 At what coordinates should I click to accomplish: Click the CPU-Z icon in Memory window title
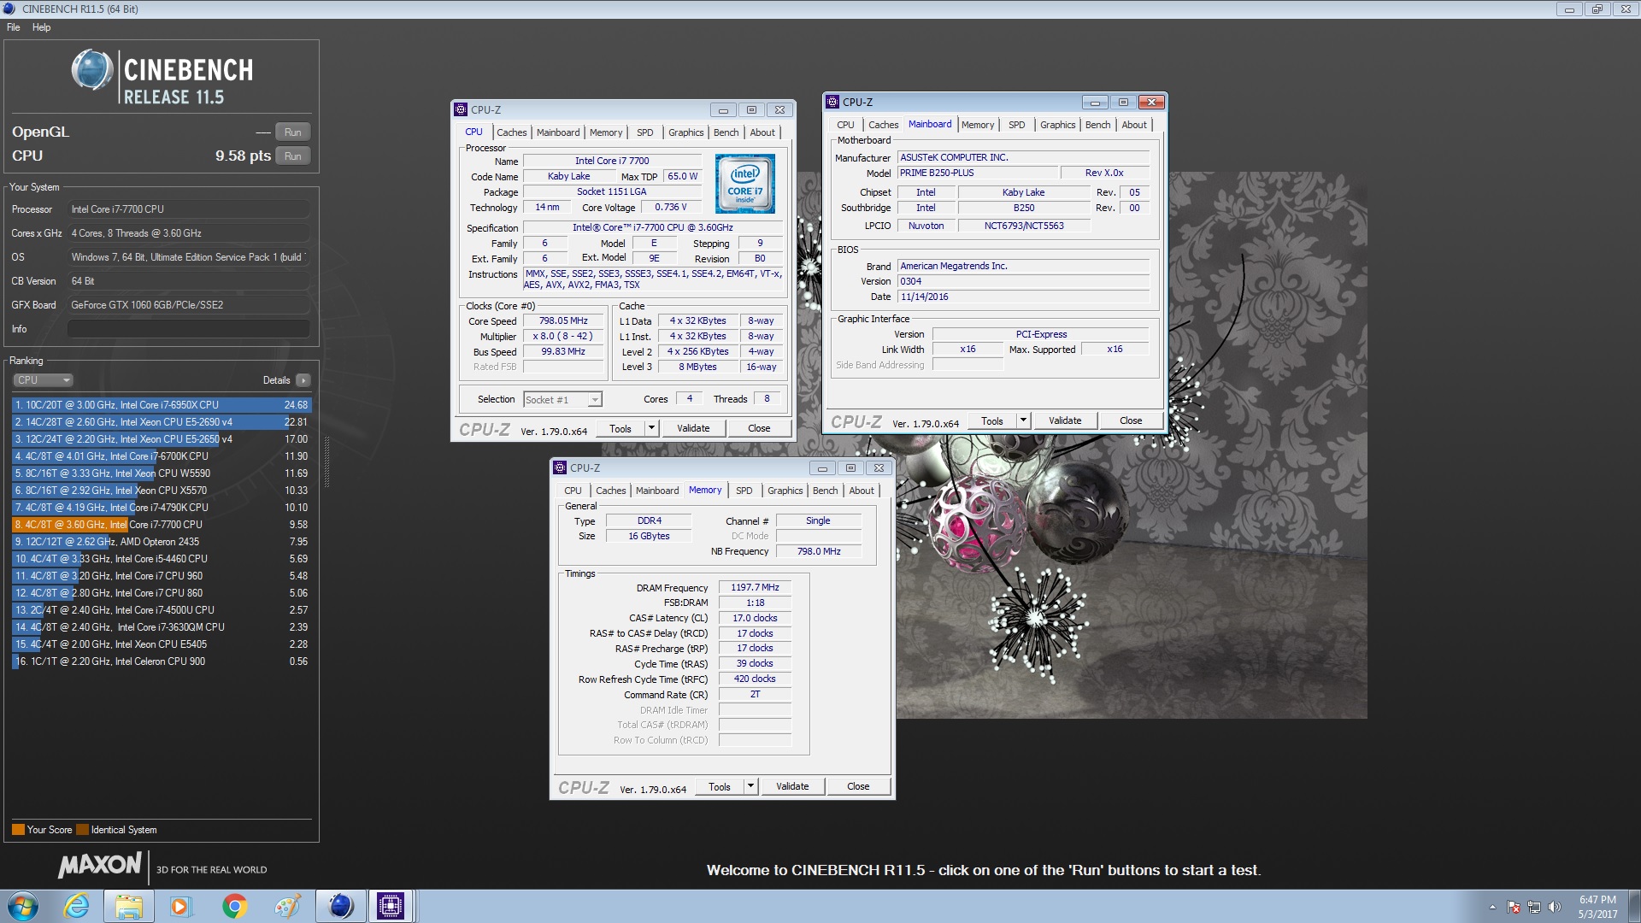(560, 467)
